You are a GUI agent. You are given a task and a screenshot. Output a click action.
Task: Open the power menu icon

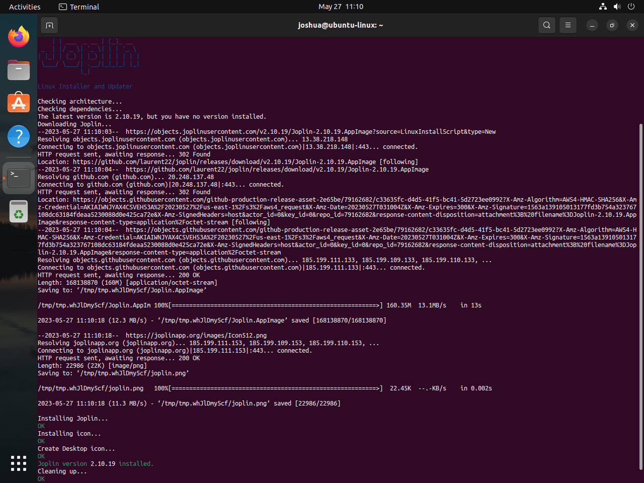point(631,7)
